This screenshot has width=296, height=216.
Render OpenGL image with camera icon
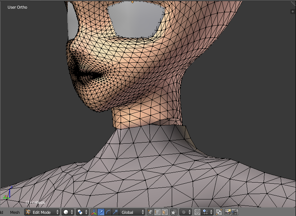[x=228, y=212]
